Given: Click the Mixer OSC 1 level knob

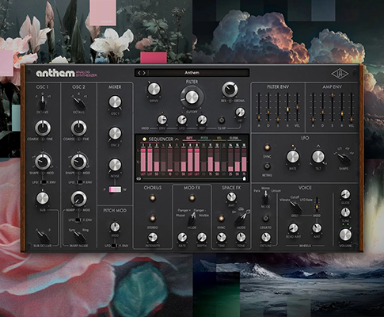Looking at the screenshot, I should click(x=115, y=102).
